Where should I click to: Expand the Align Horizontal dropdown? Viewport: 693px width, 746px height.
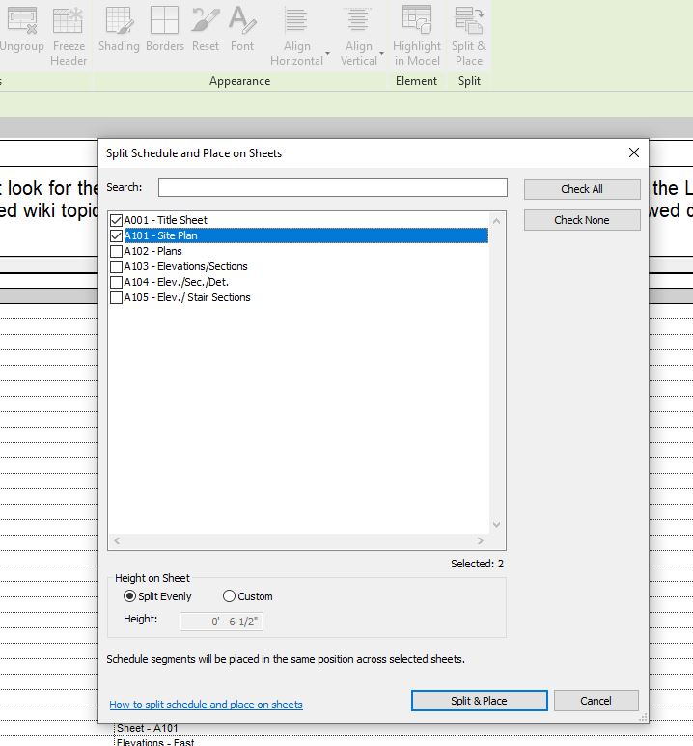[327, 53]
